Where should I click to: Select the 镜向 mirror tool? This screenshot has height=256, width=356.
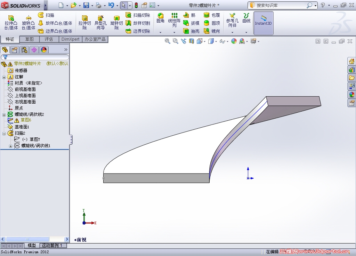[x=212, y=31]
